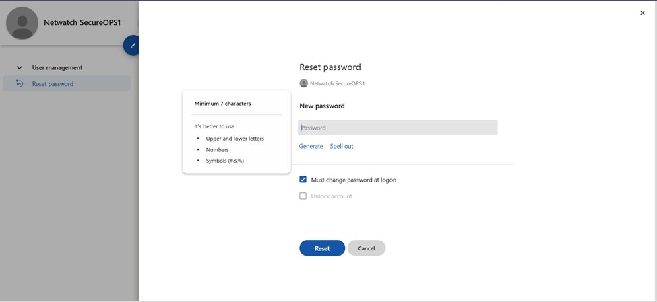Confirm with the blue Reset button

(x=322, y=248)
